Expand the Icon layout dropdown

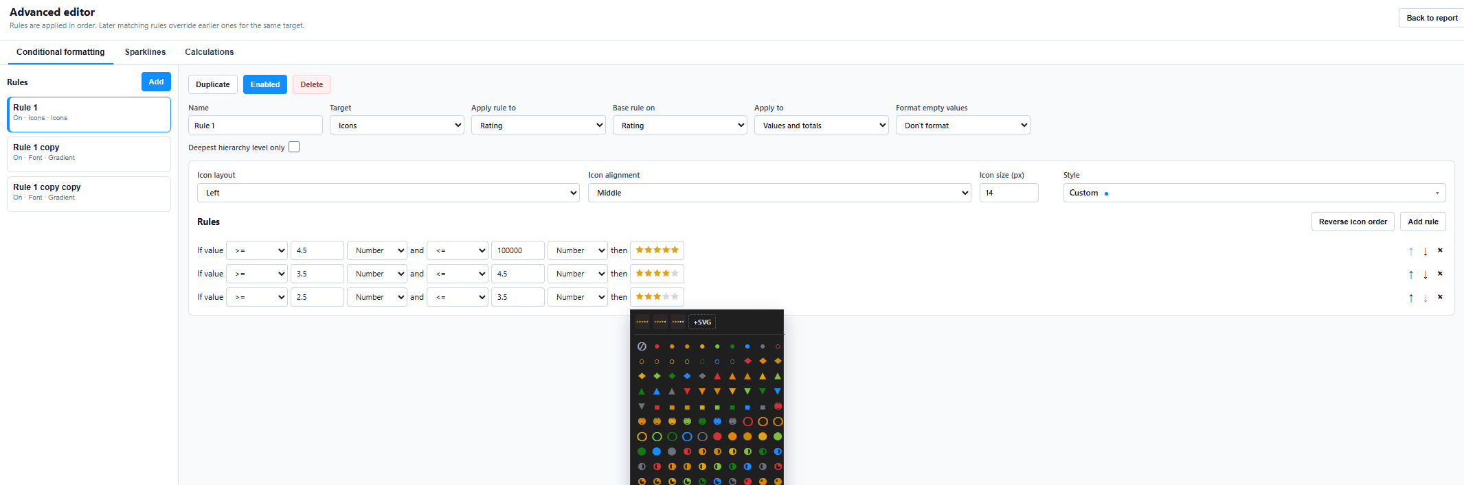coord(388,193)
